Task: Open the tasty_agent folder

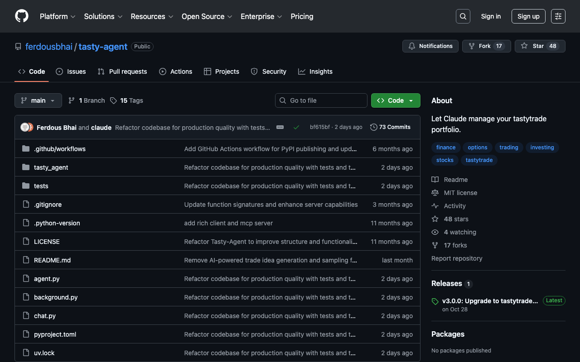Action: click(x=51, y=167)
